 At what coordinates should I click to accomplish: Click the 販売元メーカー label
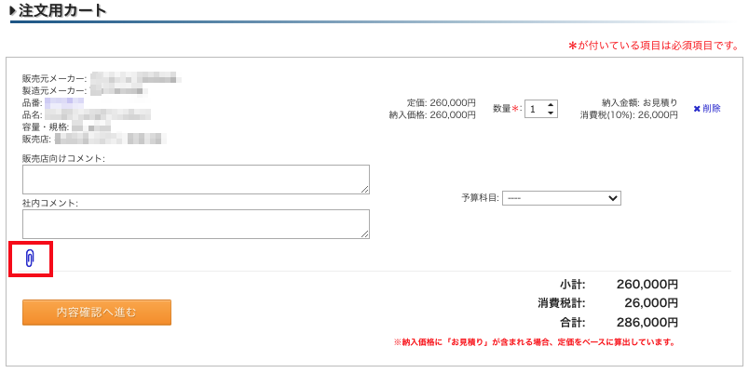click(54, 77)
